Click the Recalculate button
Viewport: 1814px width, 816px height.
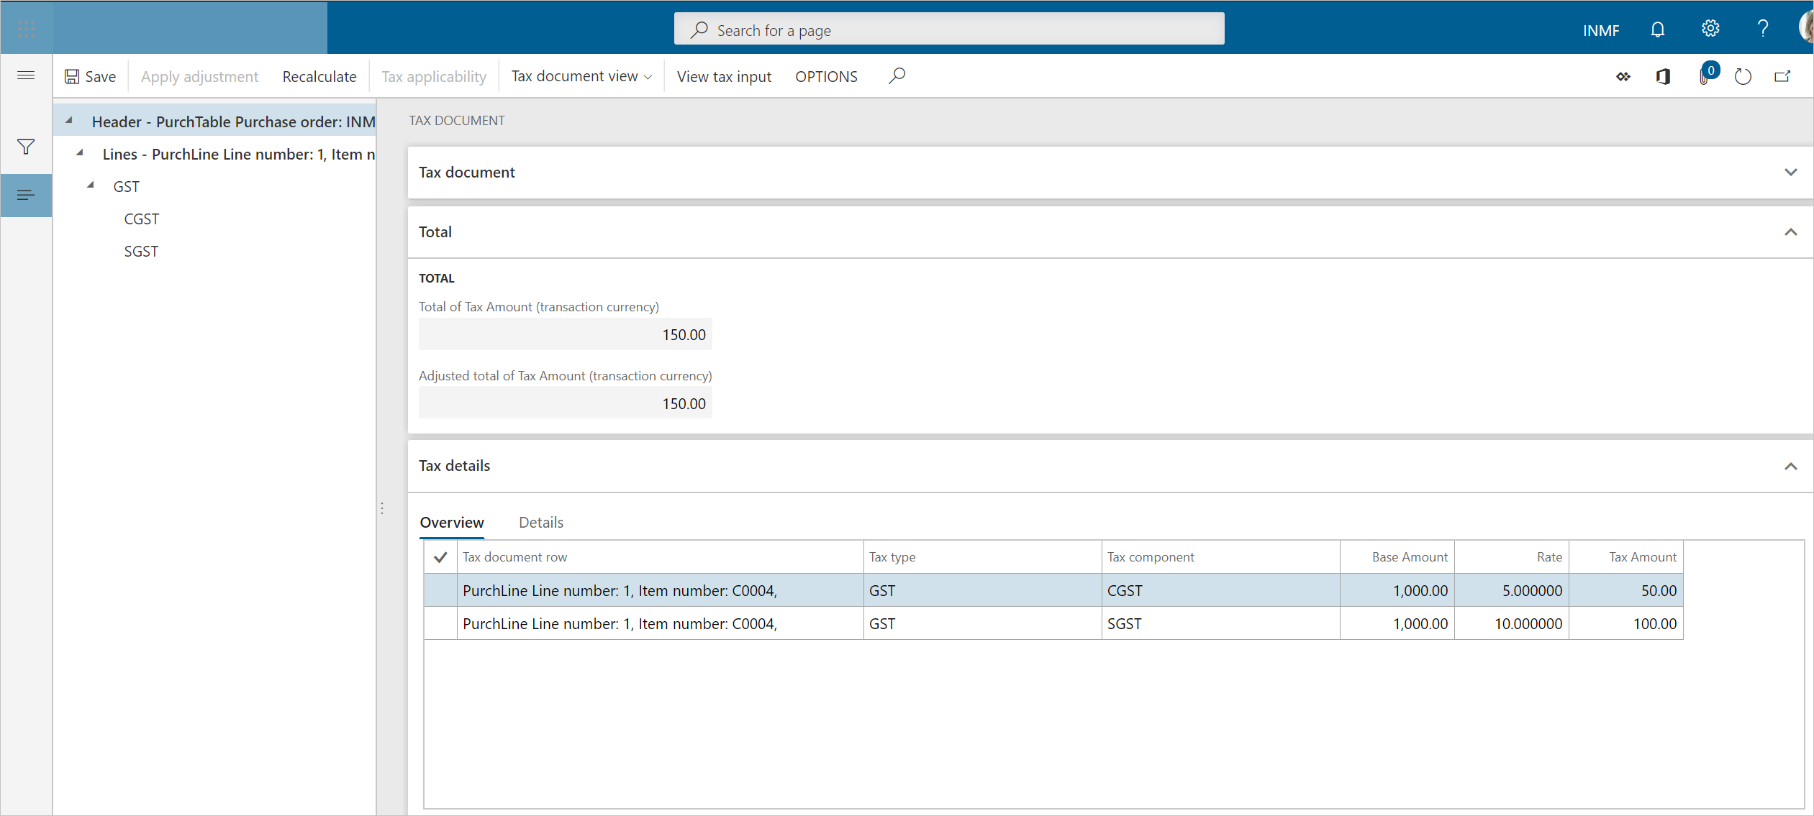coord(318,75)
